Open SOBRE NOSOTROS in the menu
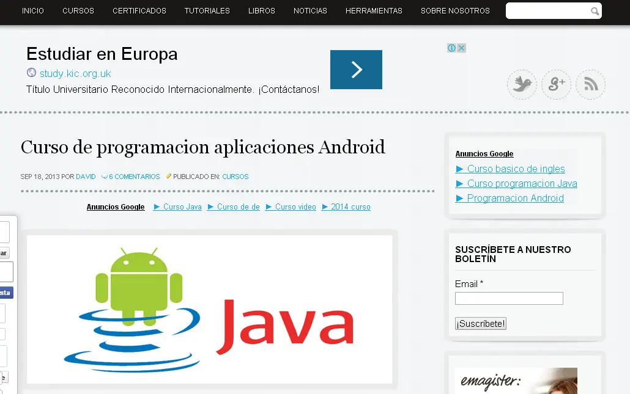This screenshot has height=394, width=630. point(455,11)
